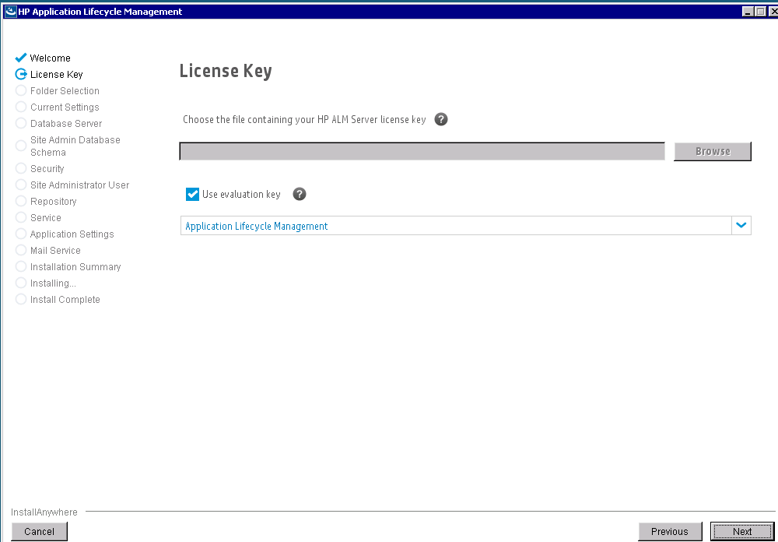Select the Installation Summary step
Image resolution: width=778 pixels, height=542 pixels.
click(75, 267)
